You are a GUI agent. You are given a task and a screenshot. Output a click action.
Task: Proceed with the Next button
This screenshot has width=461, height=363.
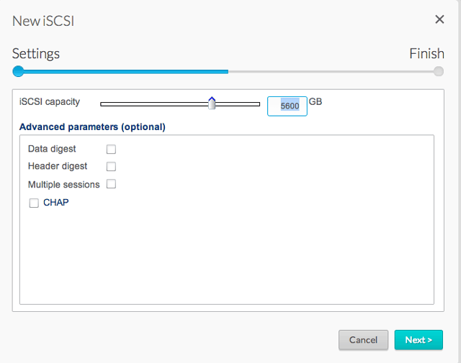click(419, 340)
